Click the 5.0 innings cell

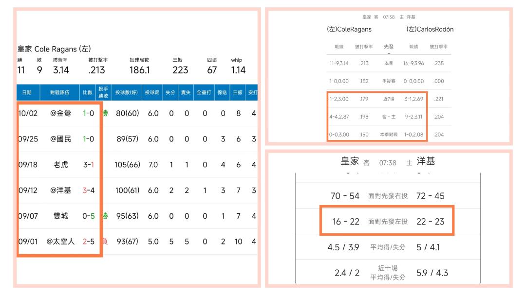[153, 242]
